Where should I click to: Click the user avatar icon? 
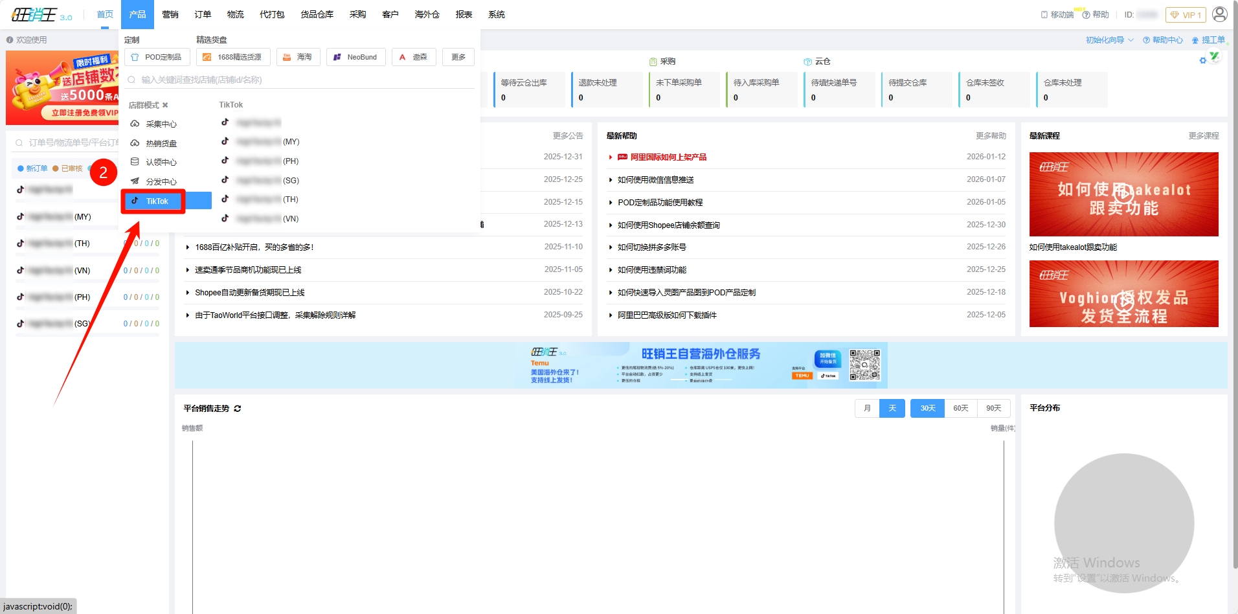click(1219, 14)
